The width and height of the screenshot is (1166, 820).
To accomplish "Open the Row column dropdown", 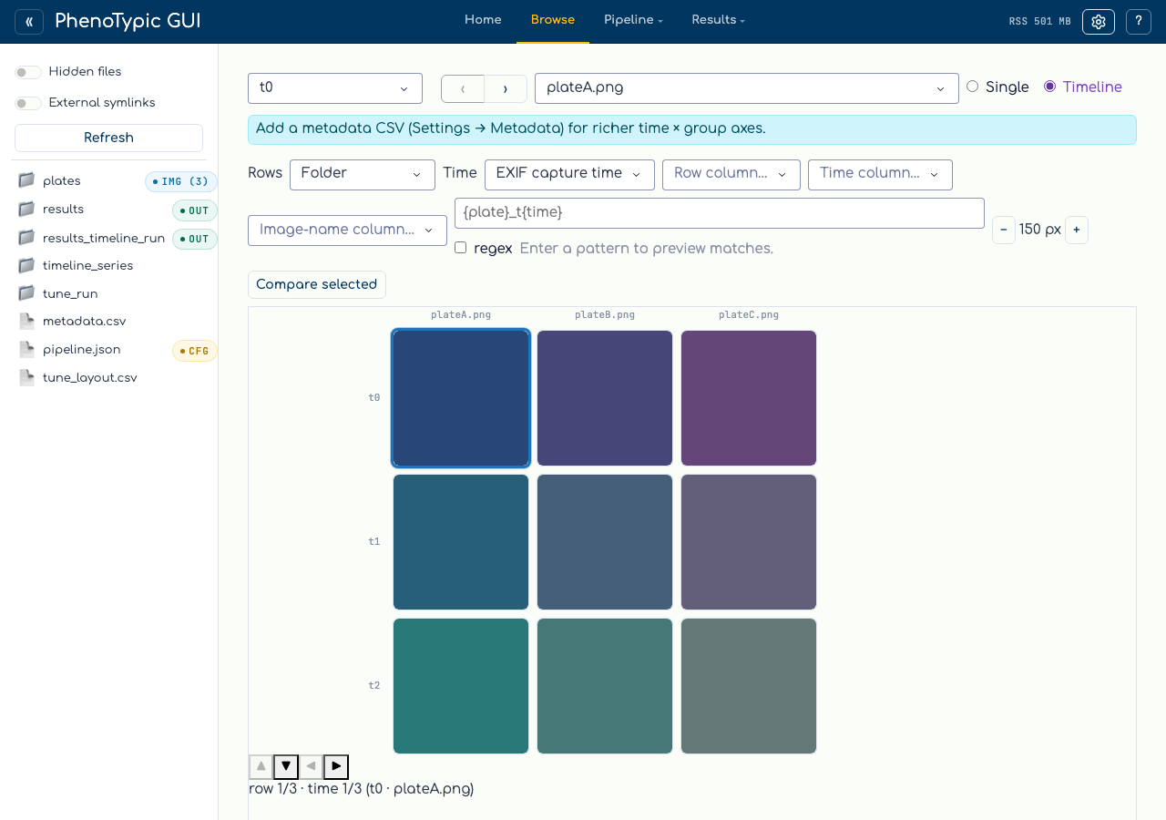I will pos(731,174).
